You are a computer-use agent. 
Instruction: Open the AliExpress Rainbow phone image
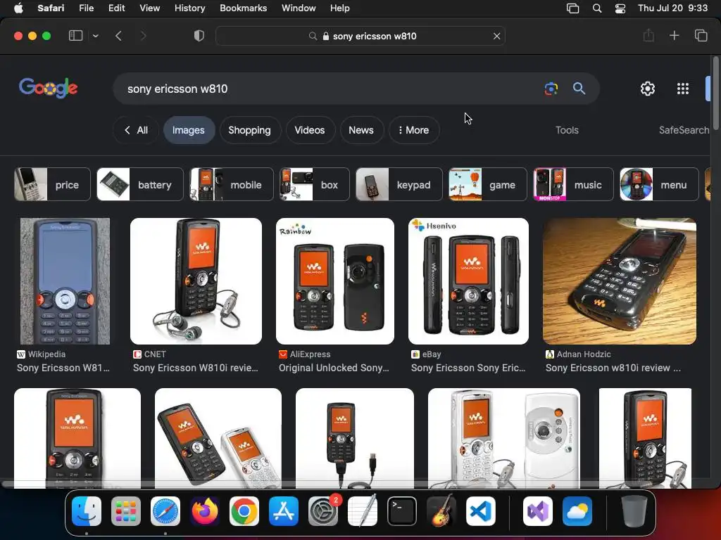pos(334,281)
